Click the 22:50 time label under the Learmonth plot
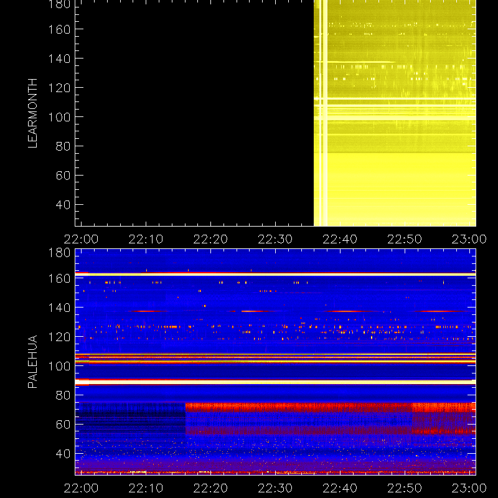 tap(405, 239)
